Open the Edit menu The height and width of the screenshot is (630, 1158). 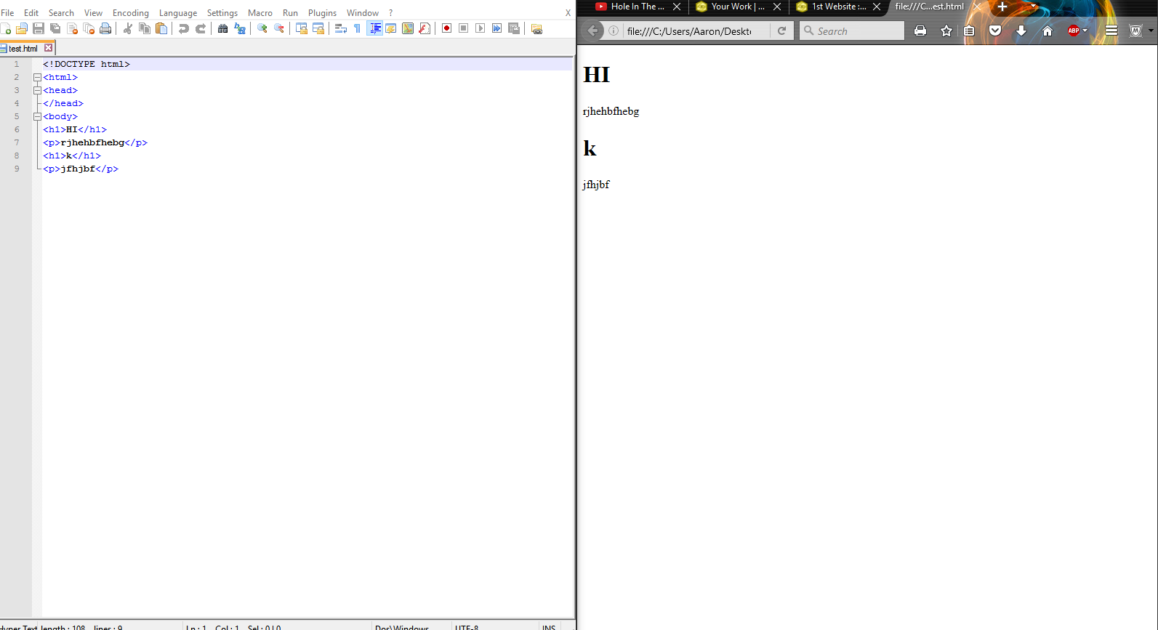point(31,12)
